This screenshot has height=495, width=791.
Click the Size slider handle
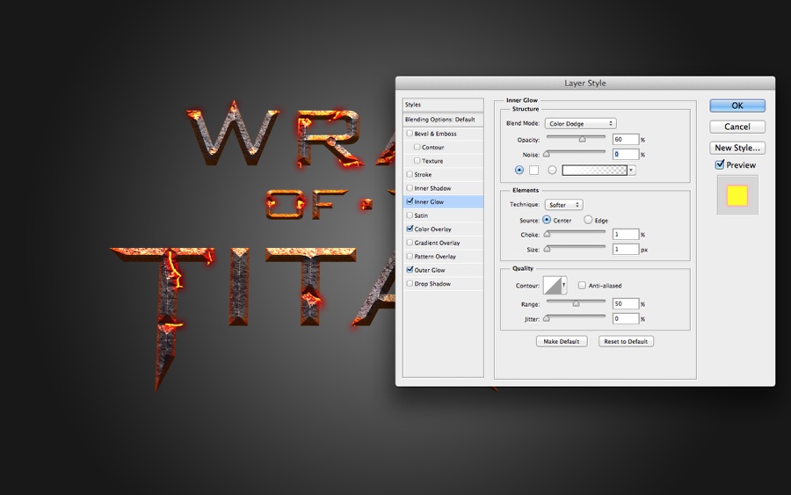tap(547, 249)
